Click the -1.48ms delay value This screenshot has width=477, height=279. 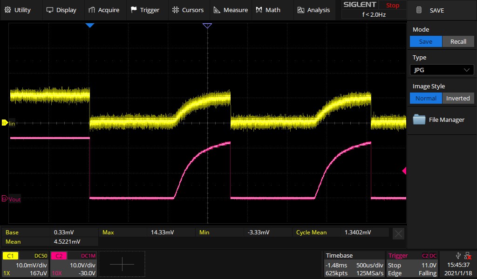(336, 265)
